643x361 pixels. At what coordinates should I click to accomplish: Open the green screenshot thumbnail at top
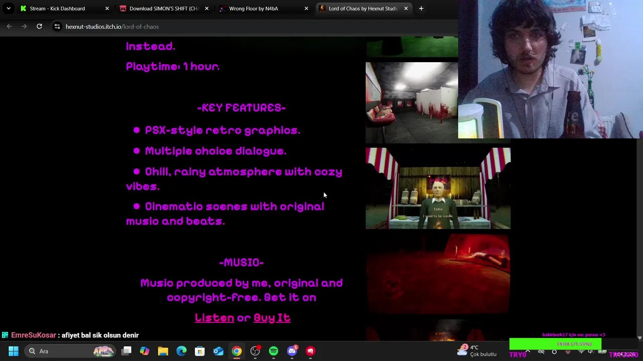coord(412,47)
